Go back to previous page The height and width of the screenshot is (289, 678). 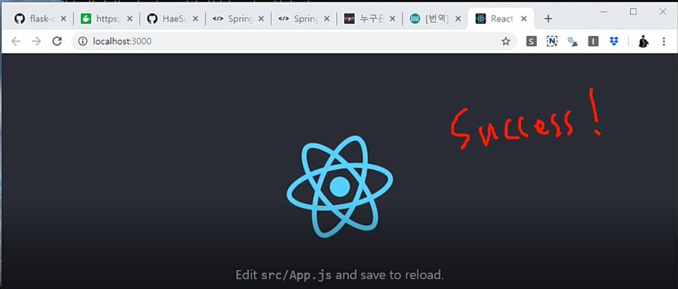16,42
